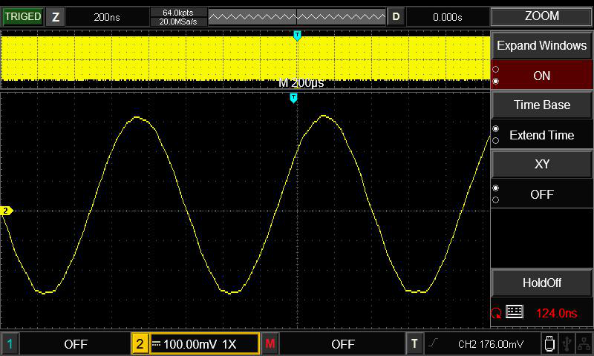
Task: Click the T trigger icon in bottom bar
Action: point(415,343)
